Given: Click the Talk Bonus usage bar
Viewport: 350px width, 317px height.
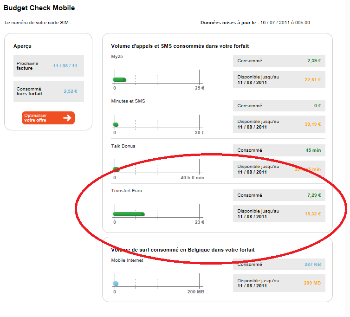Looking at the screenshot, I should pos(117,169).
